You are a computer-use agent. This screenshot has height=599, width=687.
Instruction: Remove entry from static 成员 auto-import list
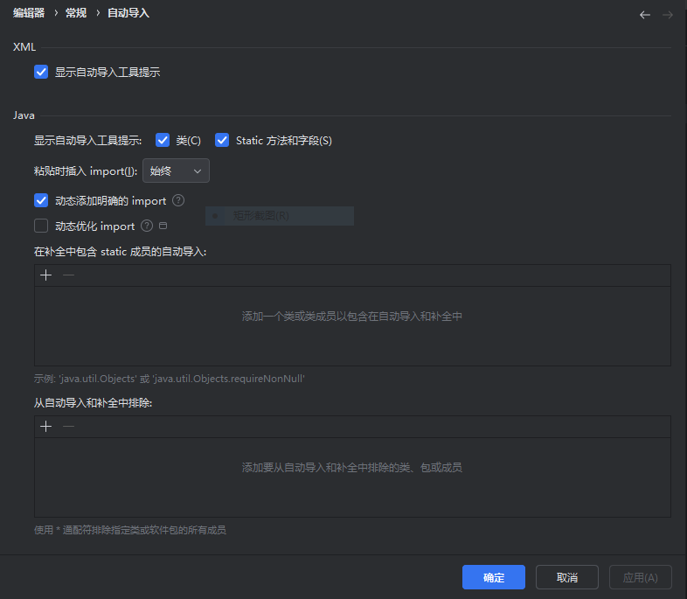68,275
